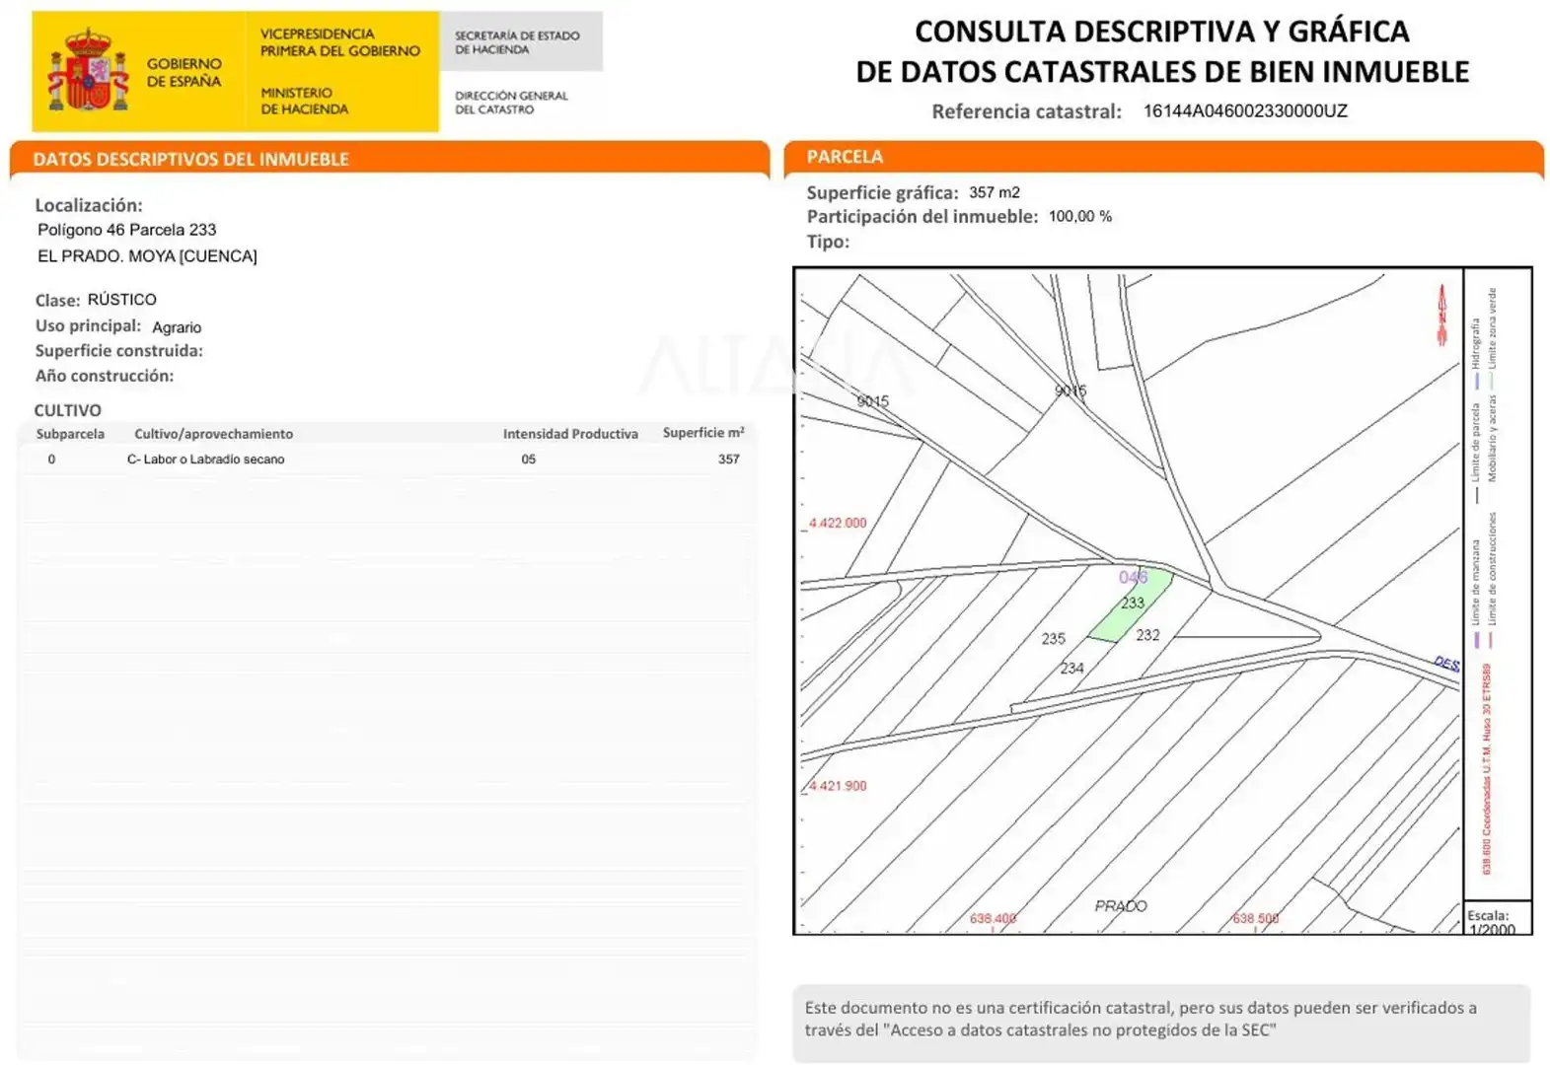Click "638.500" coordinate at map bottom
1550x1065 pixels.
pos(1256,918)
